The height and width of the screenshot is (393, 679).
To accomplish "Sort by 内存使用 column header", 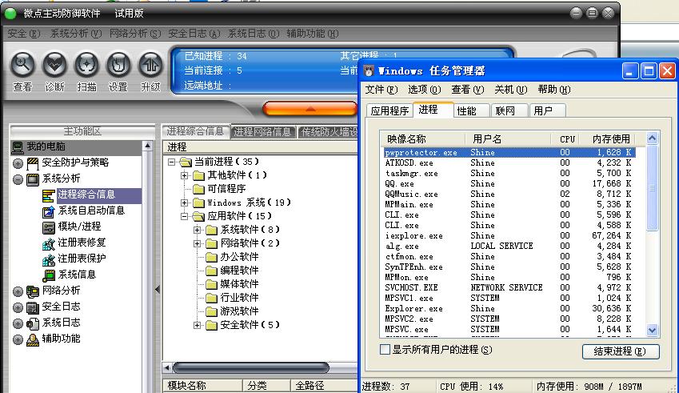I will coord(609,138).
